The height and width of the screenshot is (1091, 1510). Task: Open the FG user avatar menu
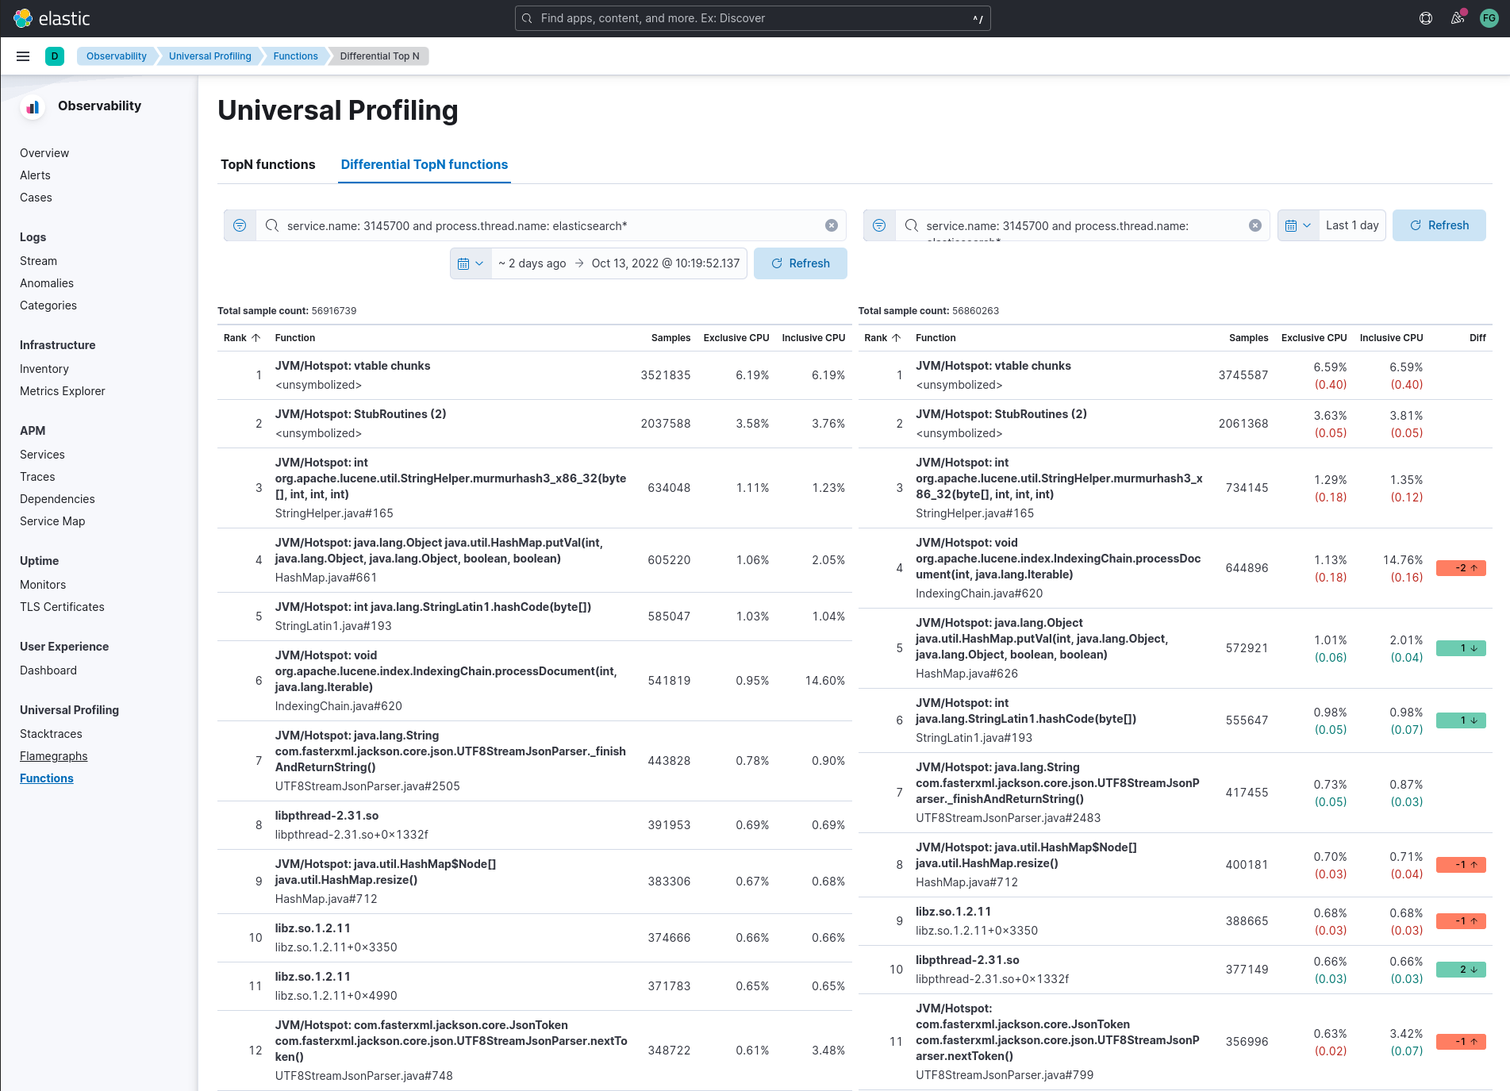(x=1489, y=18)
